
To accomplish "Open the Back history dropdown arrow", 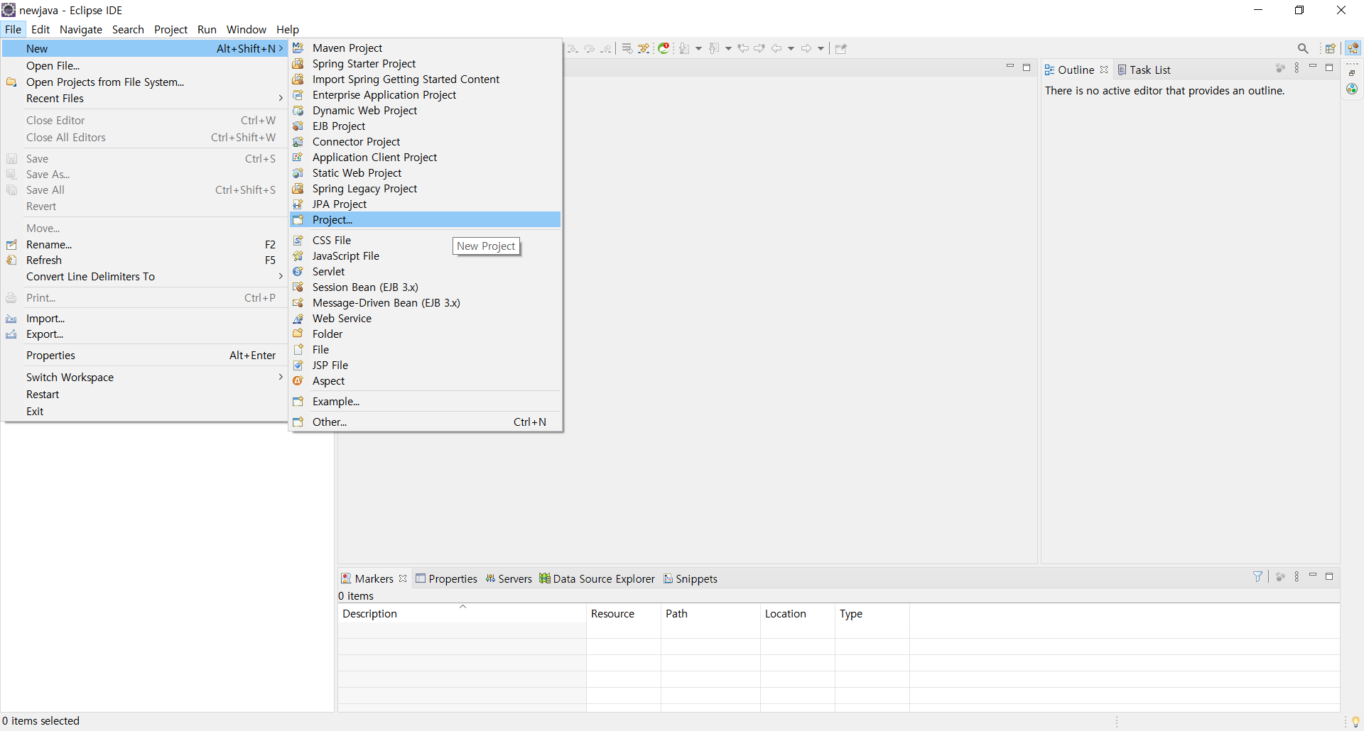I will click(x=791, y=48).
